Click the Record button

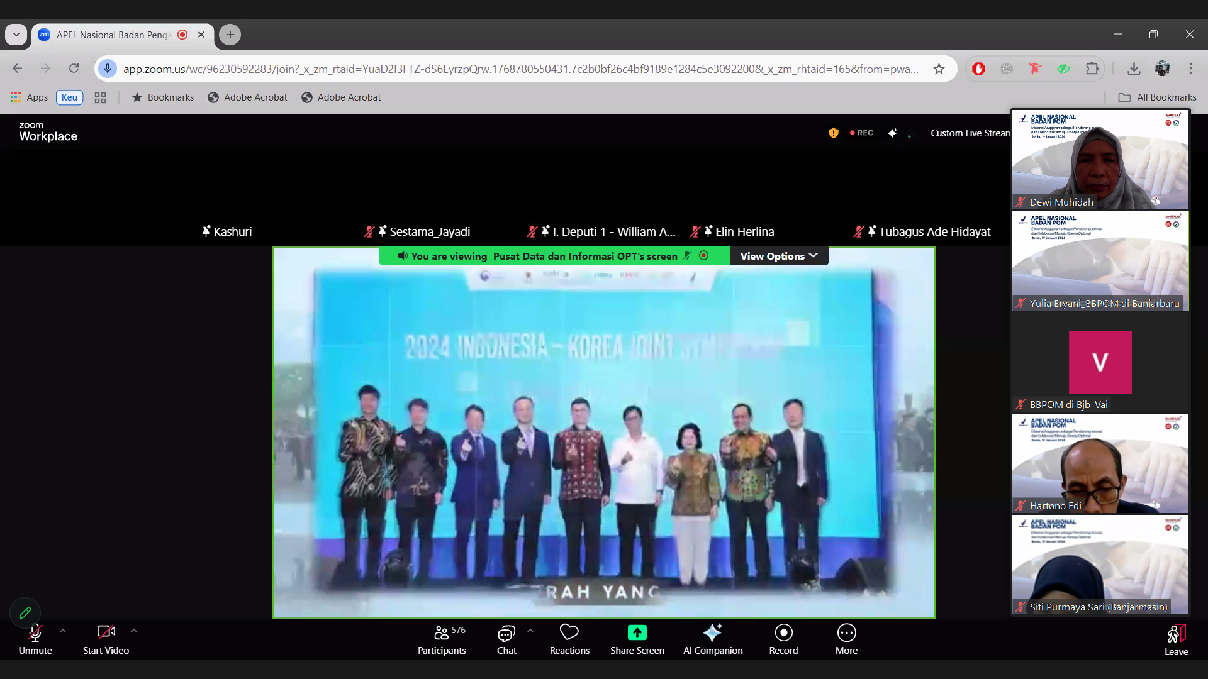click(783, 639)
